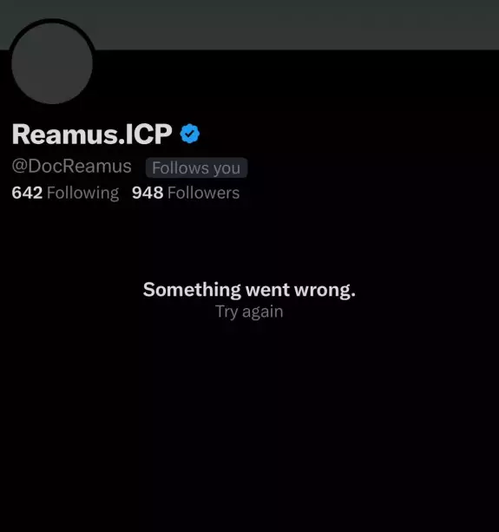This screenshot has height=532, width=499.
Task: Open the 642 Following list
Action: point(65,193)
